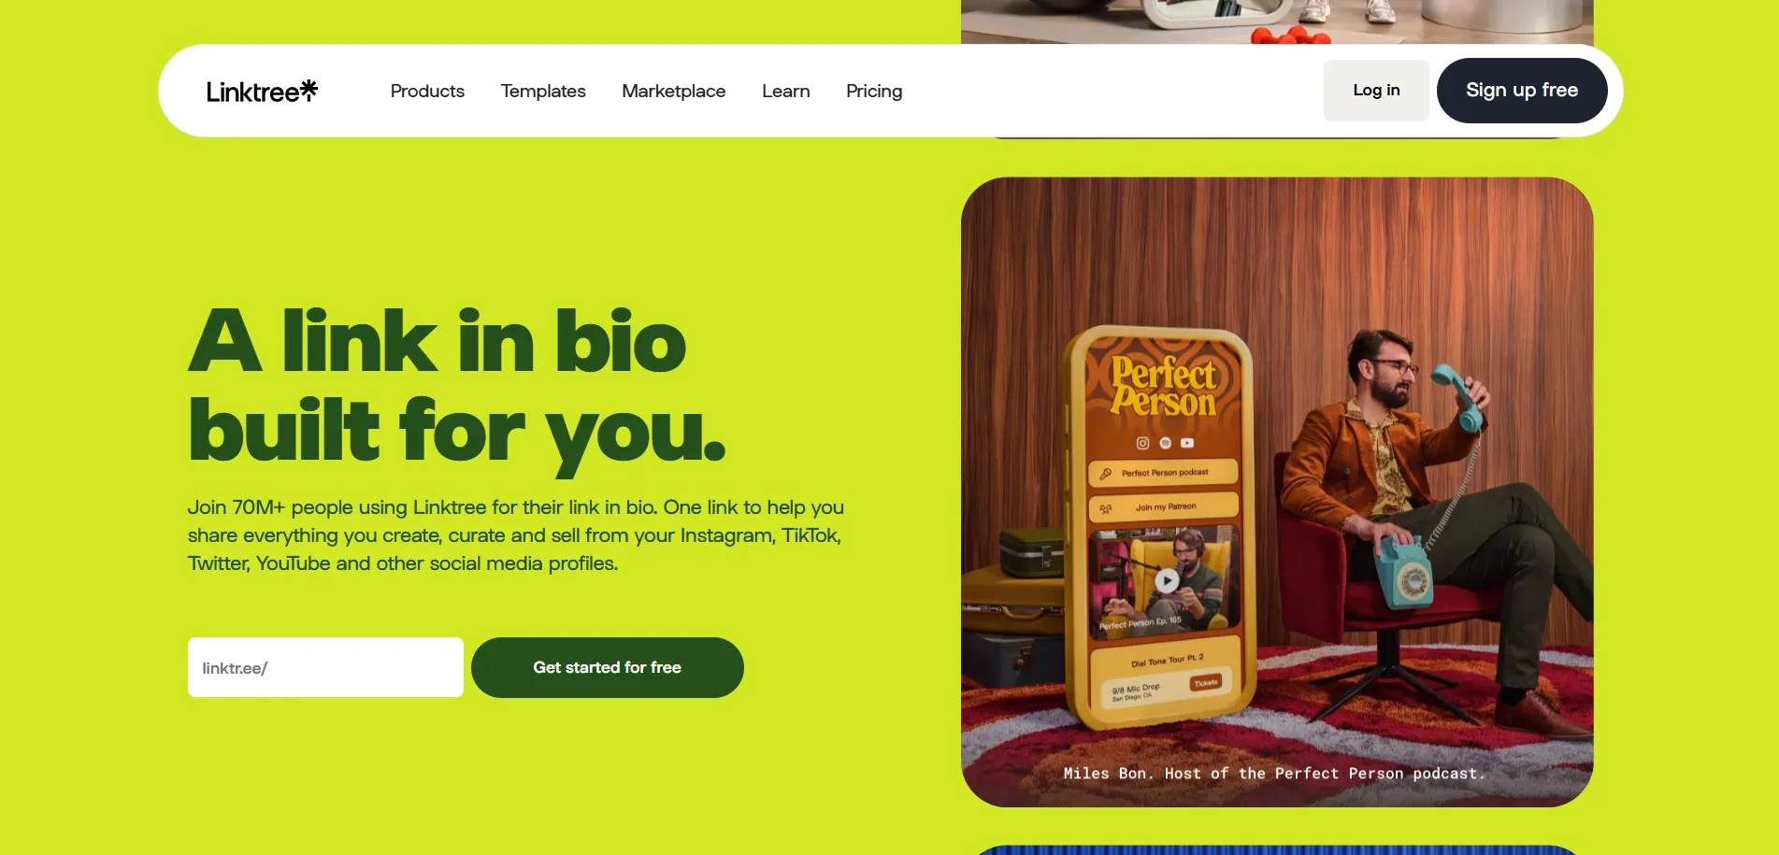Image resolution: width=1779 pixels, height=855 pixels.
Task: Click the Instagram icon on phone mockup
Action: click(x=1142, y=443)
